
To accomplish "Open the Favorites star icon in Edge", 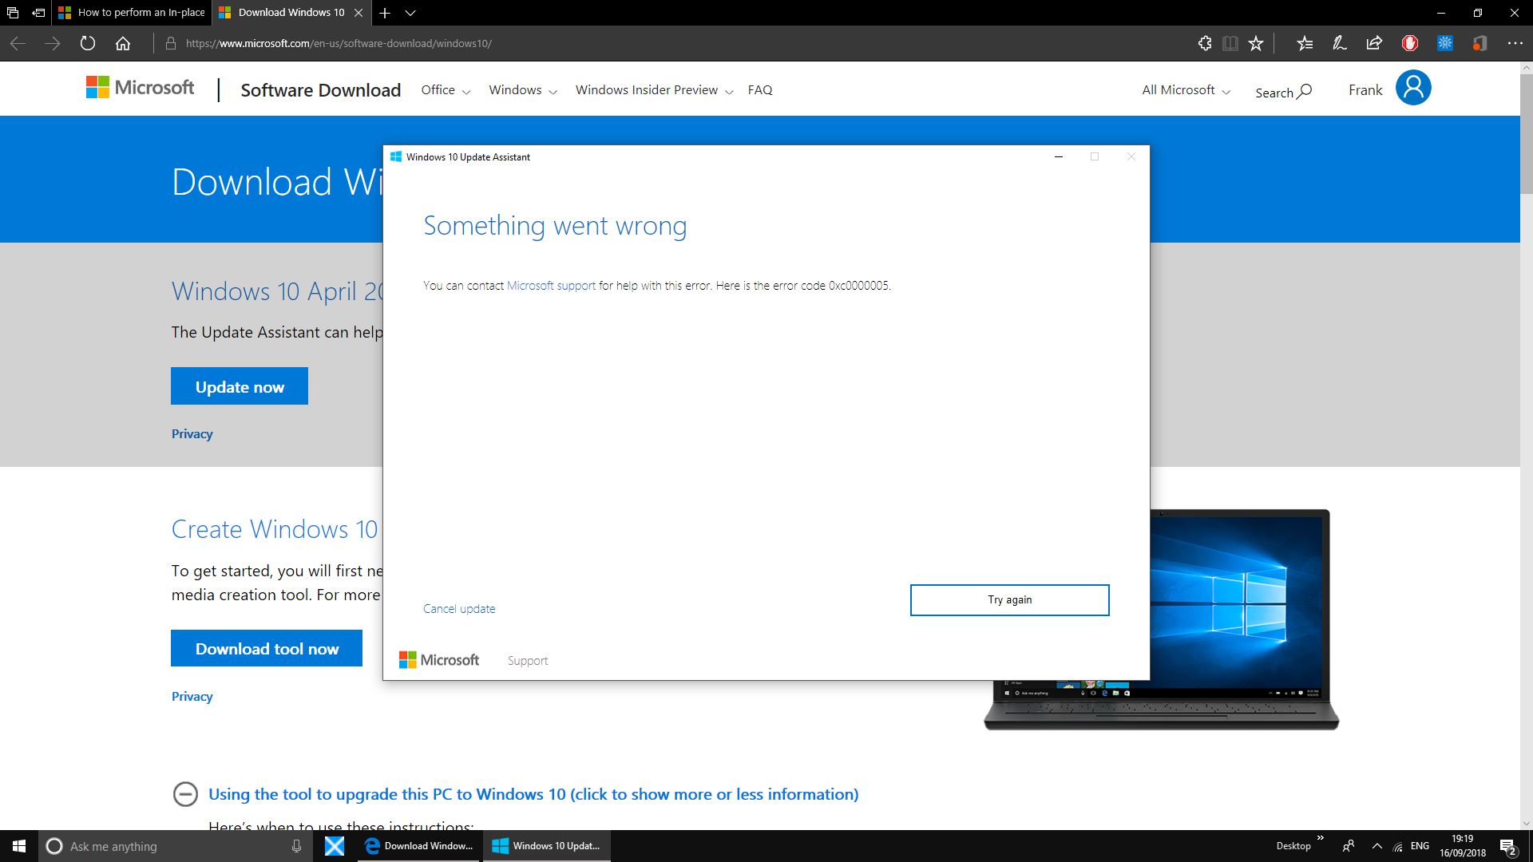I will point(1256,44).
